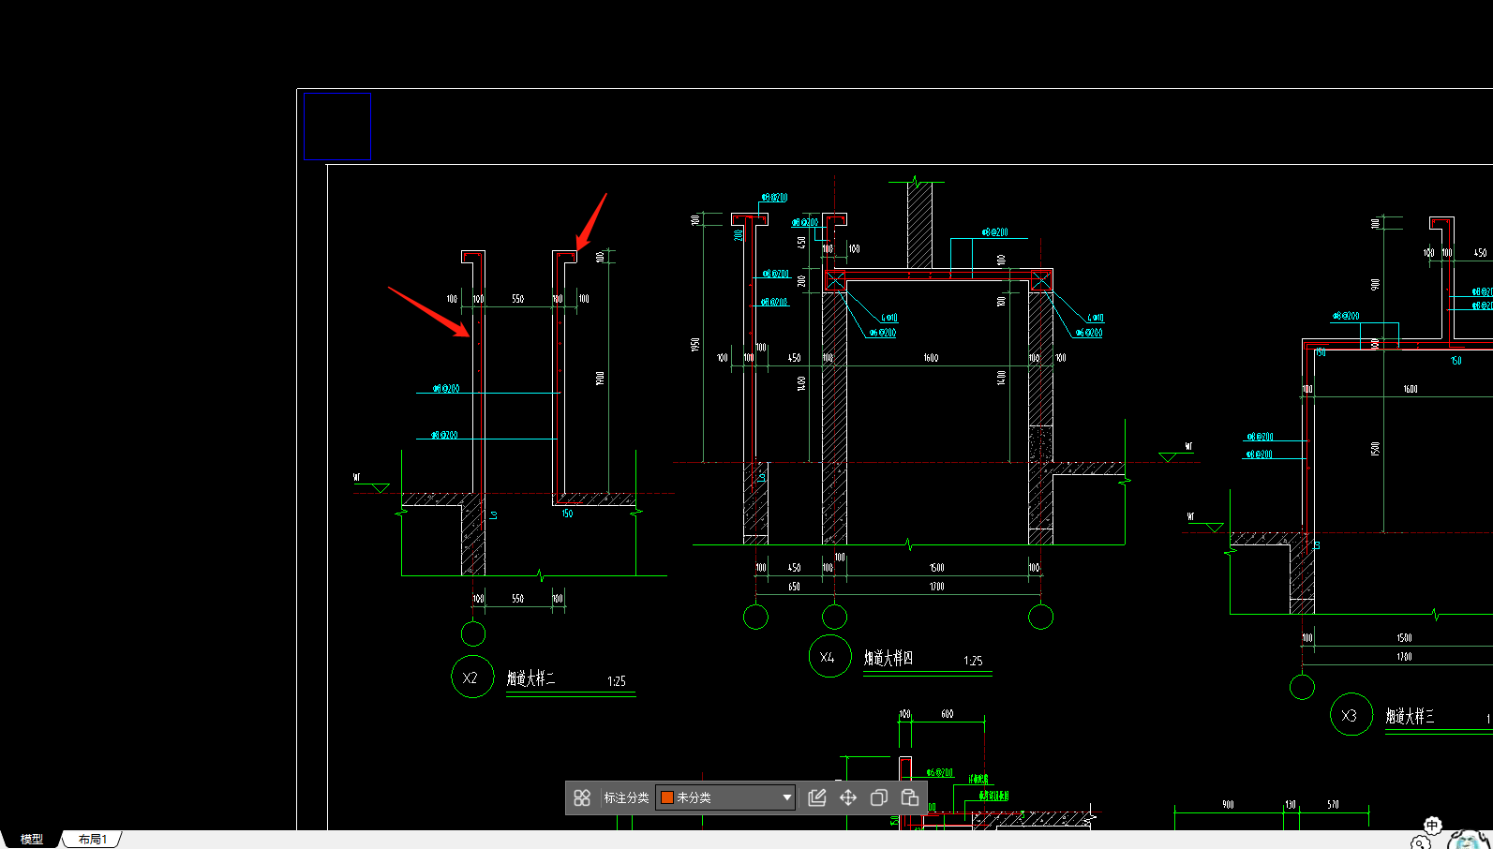Screen dimensions: 1493x849
Task: Open the 未分类 annotation category dropdown
Action: [725, 797]
